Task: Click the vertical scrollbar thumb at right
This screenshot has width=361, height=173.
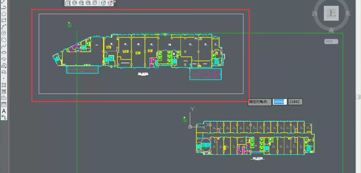Action: tap(358, 97)
